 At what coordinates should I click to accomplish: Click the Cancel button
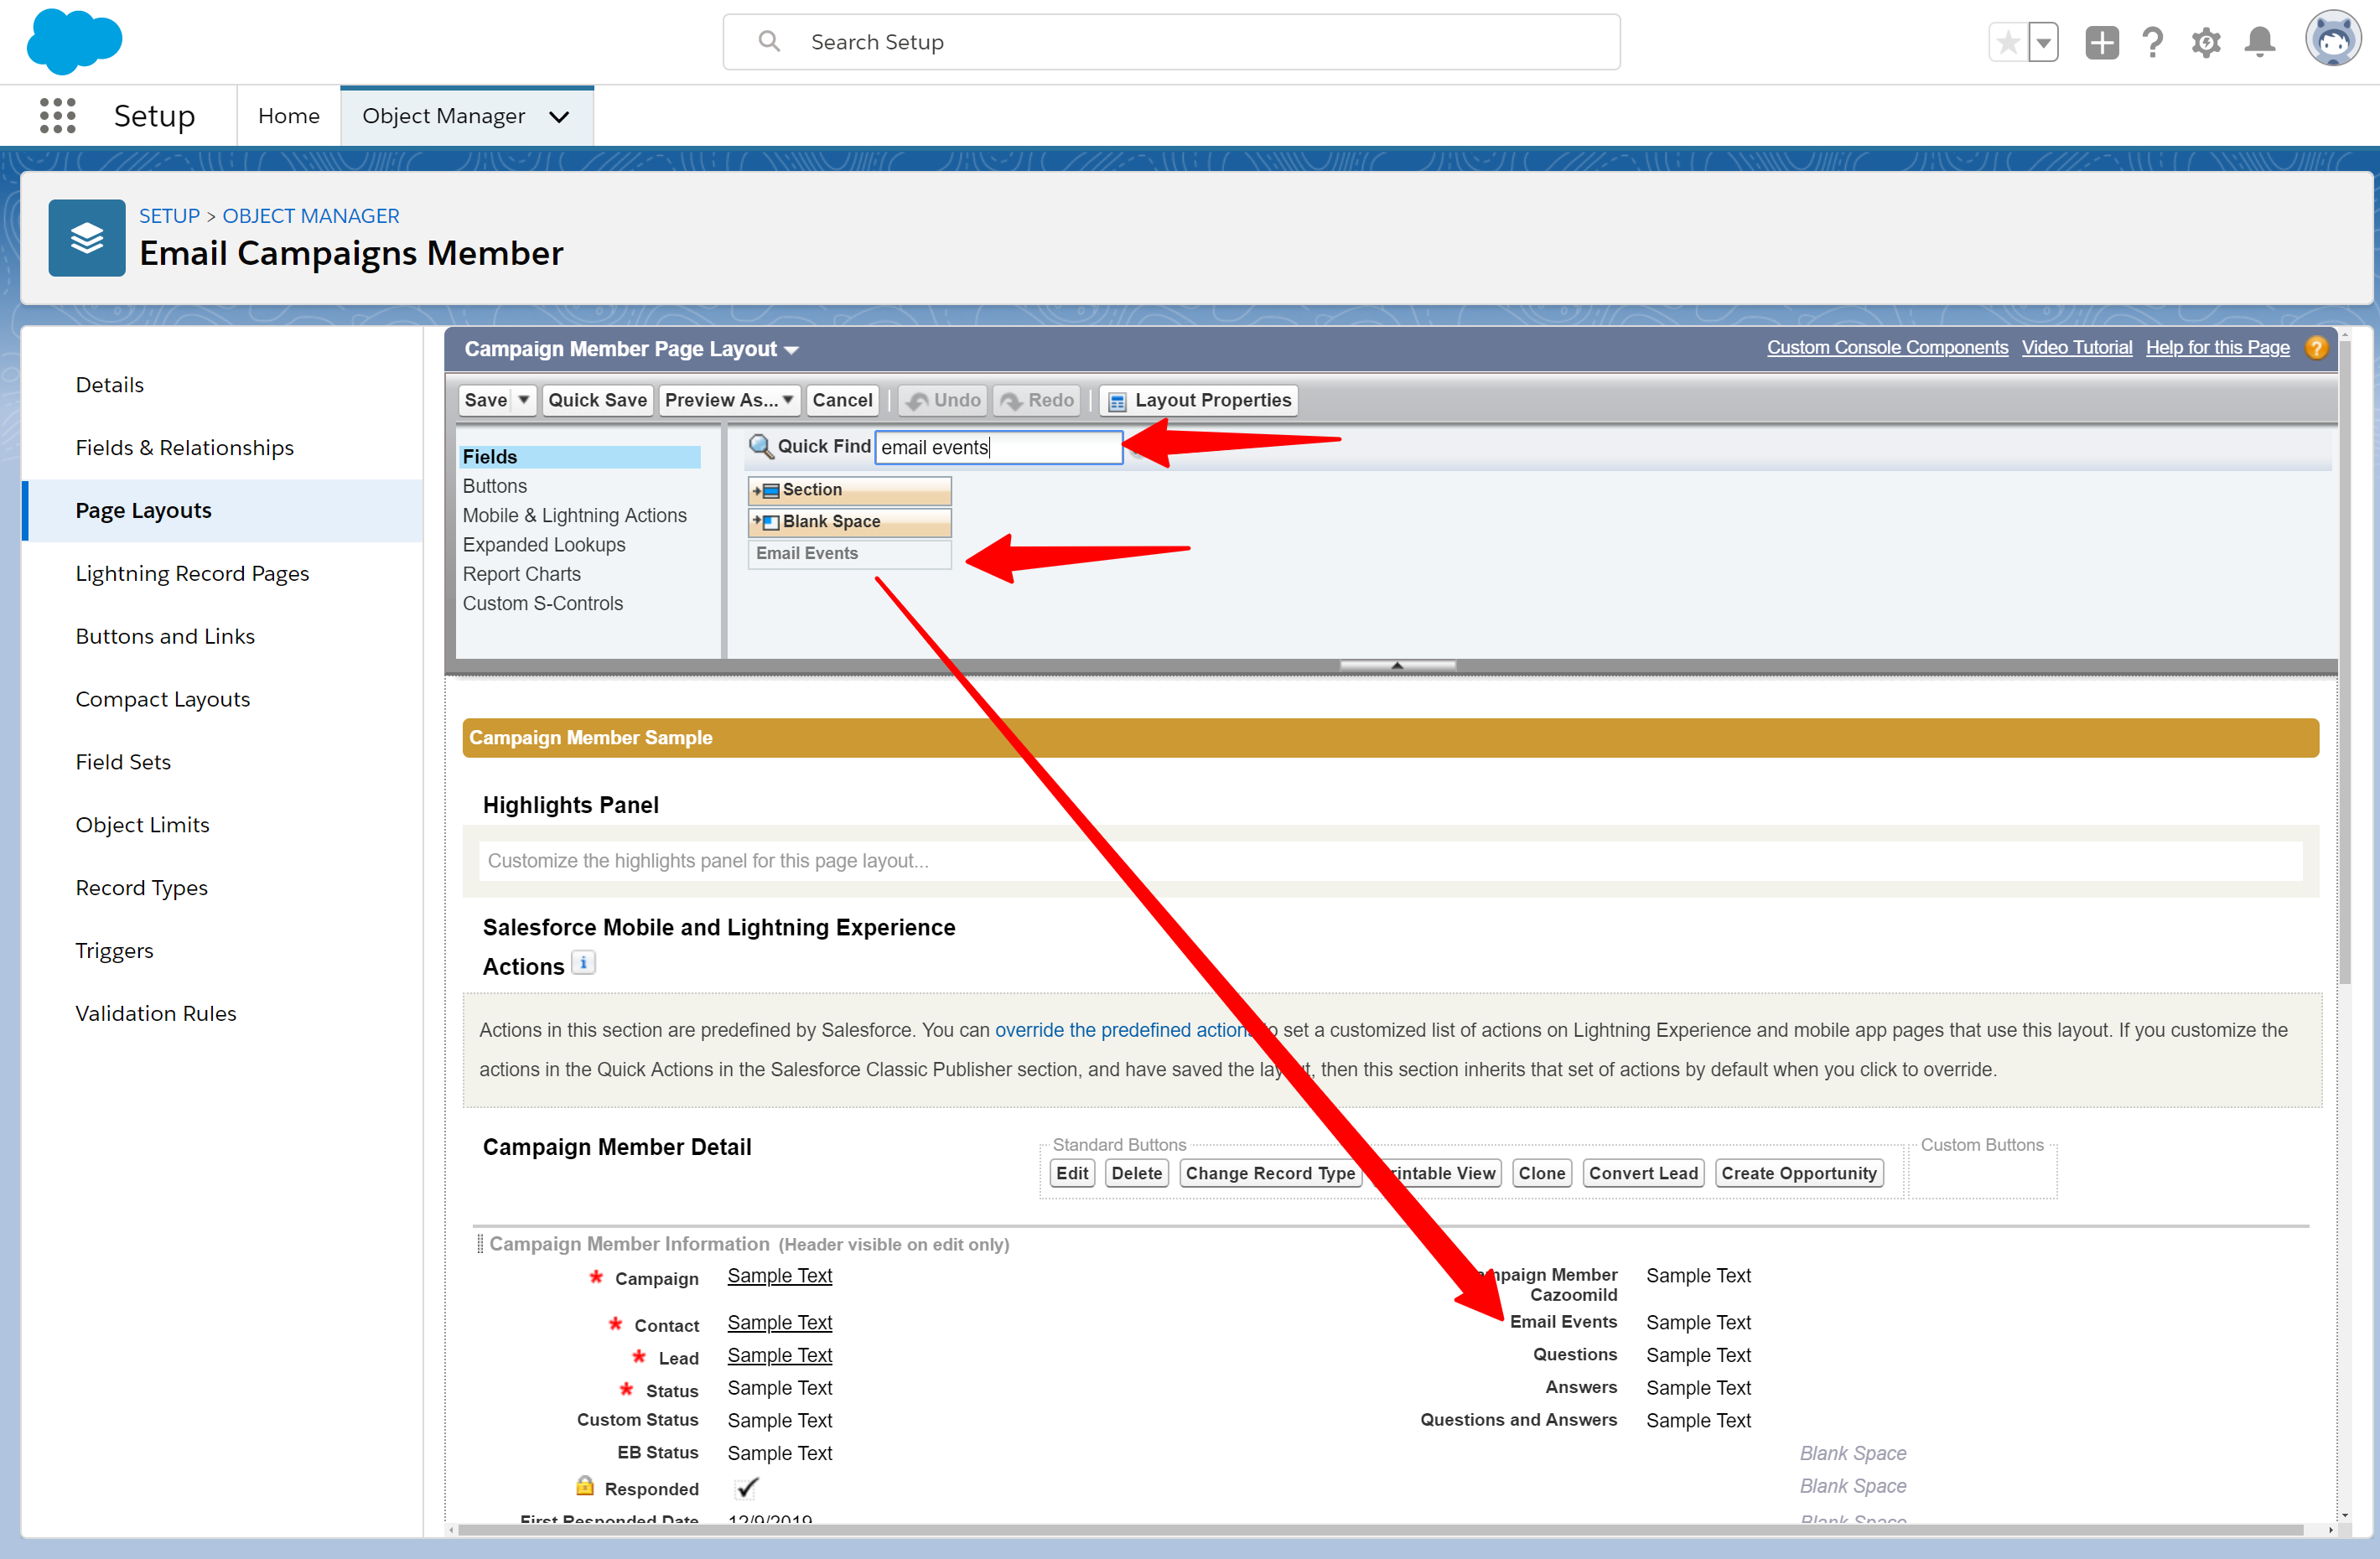pyautogui.click(x=842, y=400)
